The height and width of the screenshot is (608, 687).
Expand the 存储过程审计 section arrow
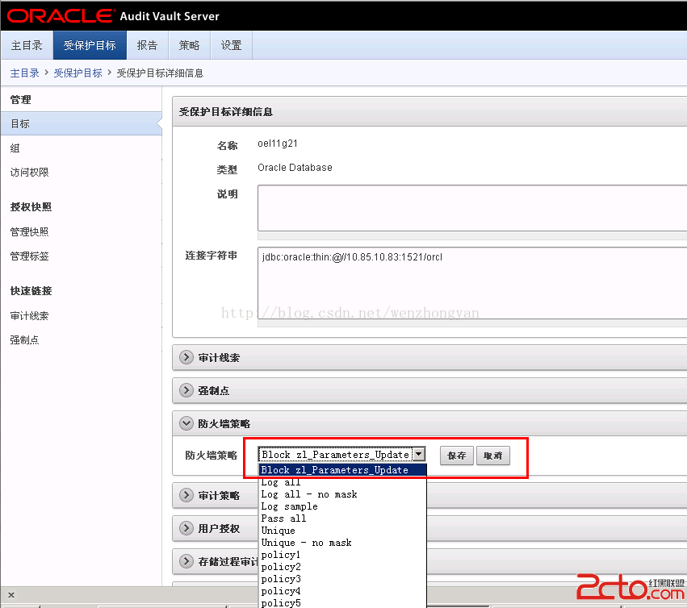click(x=186, y=561)
